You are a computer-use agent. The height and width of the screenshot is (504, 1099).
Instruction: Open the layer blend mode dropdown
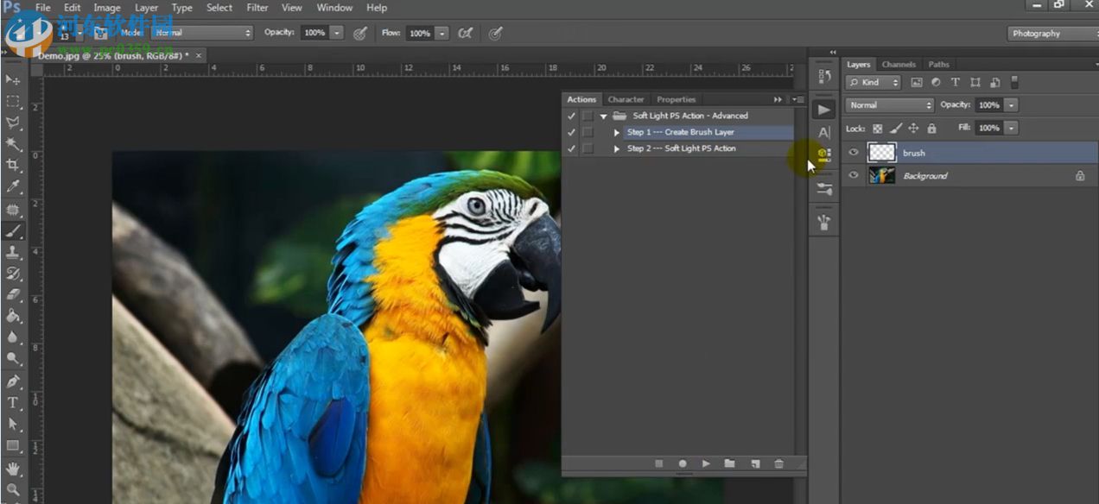pos(889,105)
